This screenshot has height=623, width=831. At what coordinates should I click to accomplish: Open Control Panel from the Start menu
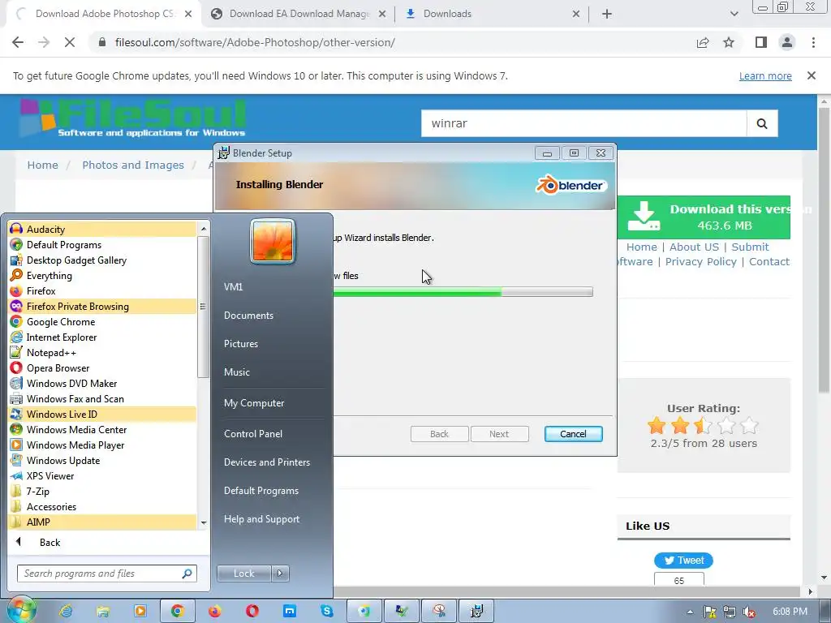[x=253, y=433]
